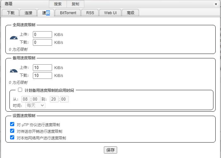Enable scheduled alternative speed limit checkbox
The image size is (221, 158).
pyautogui.click(x=20, y=90)
